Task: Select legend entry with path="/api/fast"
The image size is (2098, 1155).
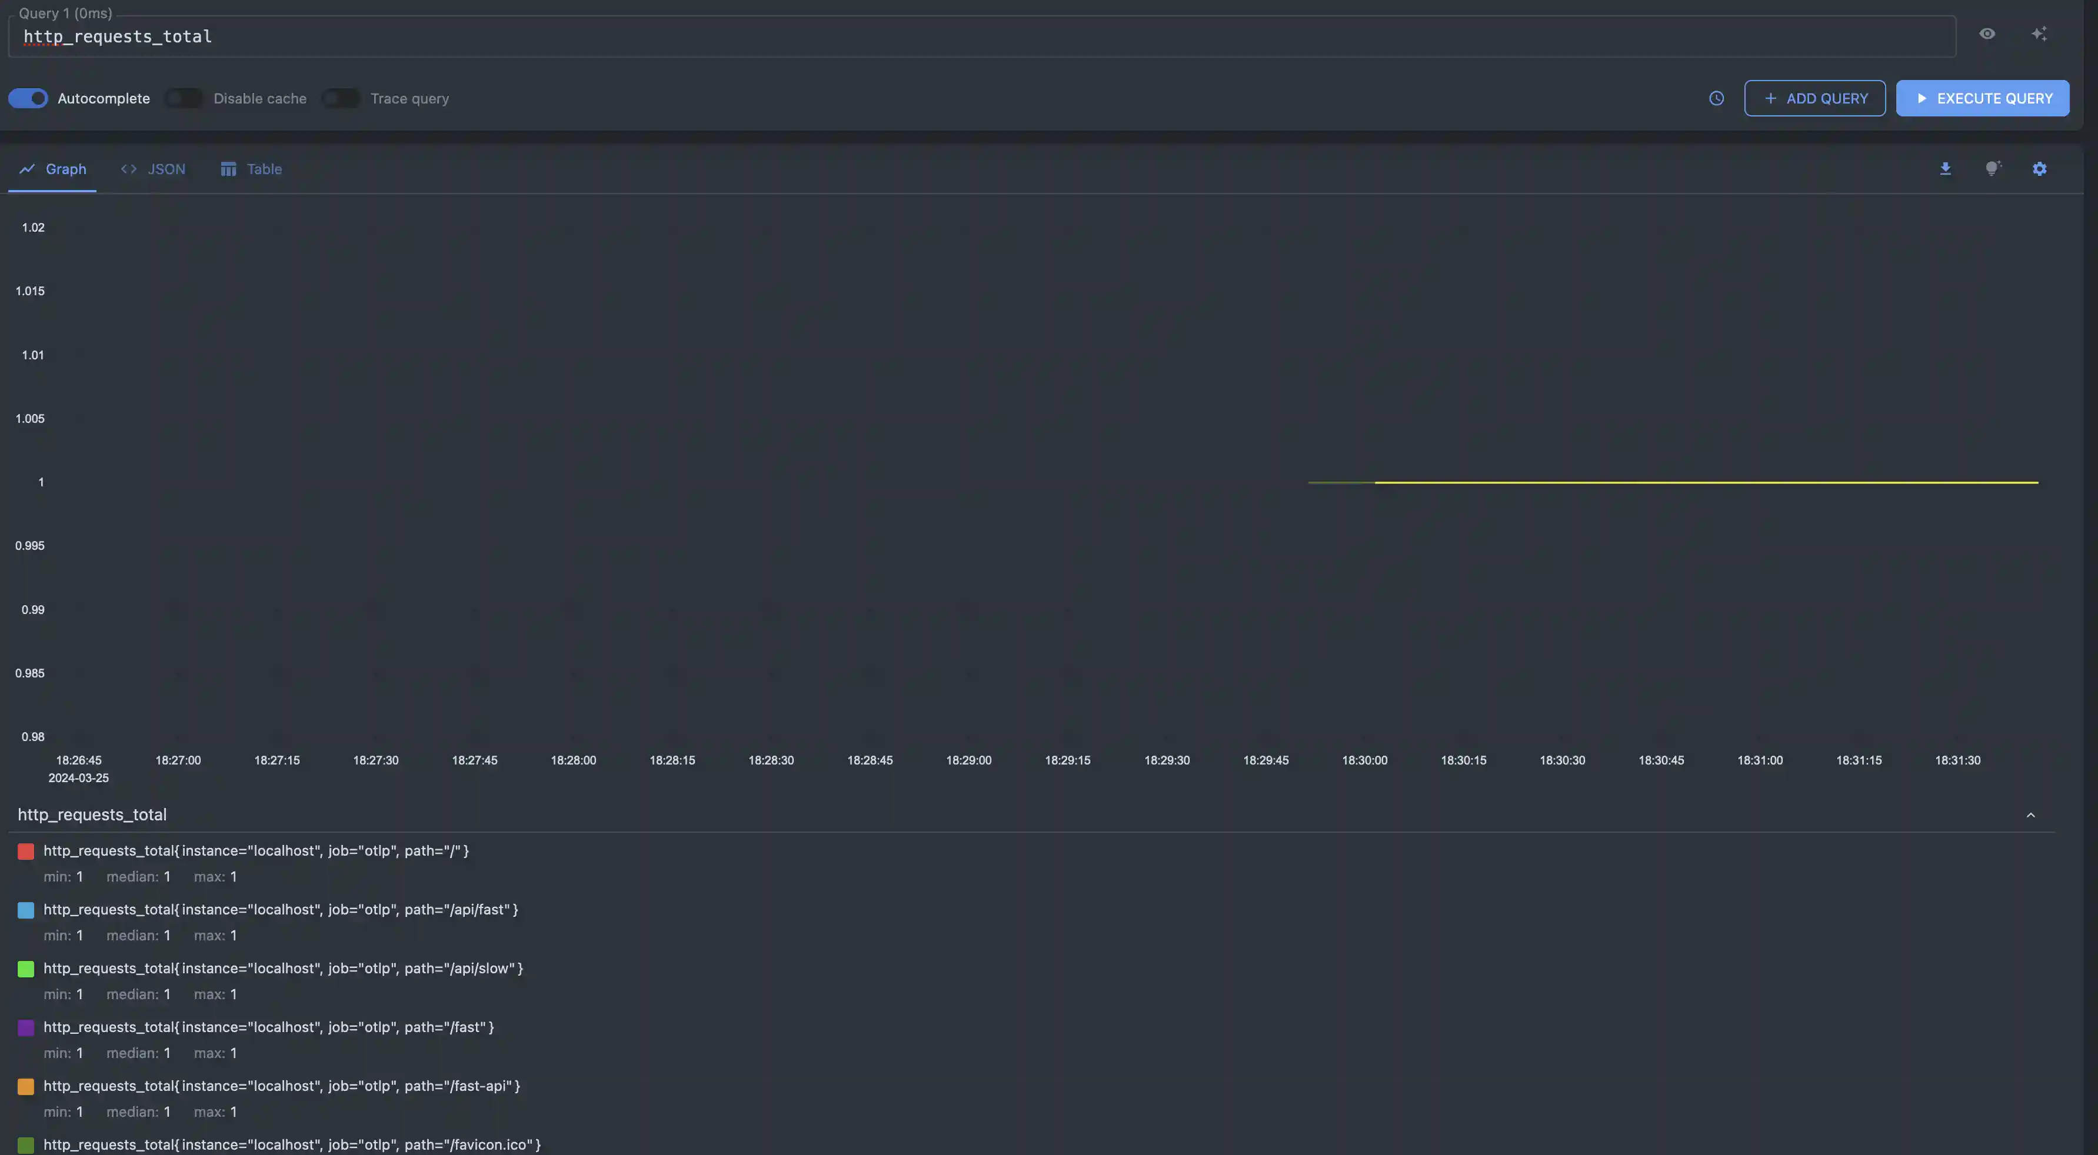Action: 280,910
